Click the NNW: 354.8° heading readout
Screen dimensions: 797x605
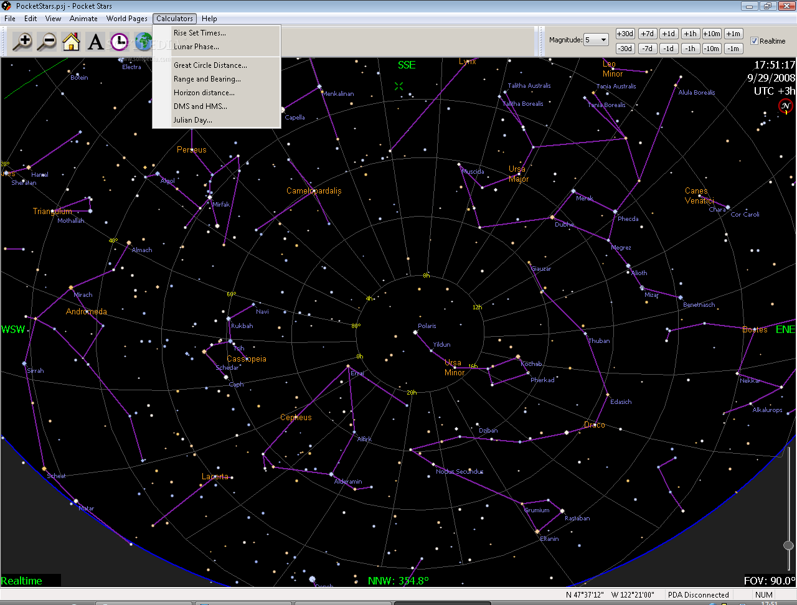[x=398, y=581]
